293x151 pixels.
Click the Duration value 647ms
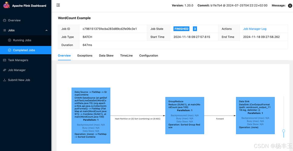click(87, 45)
